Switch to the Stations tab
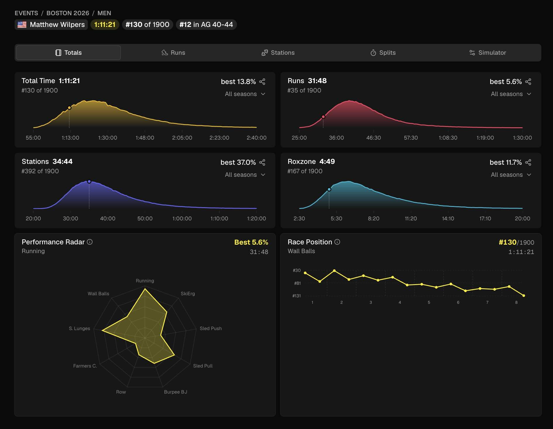The image size is (553, 429). pyautogui.click(x=278, y=53)
